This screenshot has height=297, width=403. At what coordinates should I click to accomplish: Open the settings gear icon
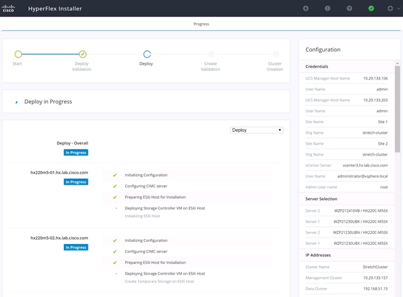390,8
